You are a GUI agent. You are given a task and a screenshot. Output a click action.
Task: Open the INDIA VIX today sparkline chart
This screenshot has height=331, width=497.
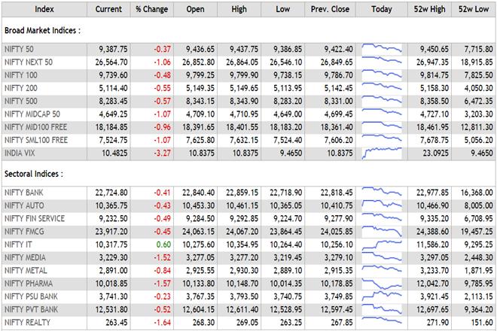click(382, 153)
